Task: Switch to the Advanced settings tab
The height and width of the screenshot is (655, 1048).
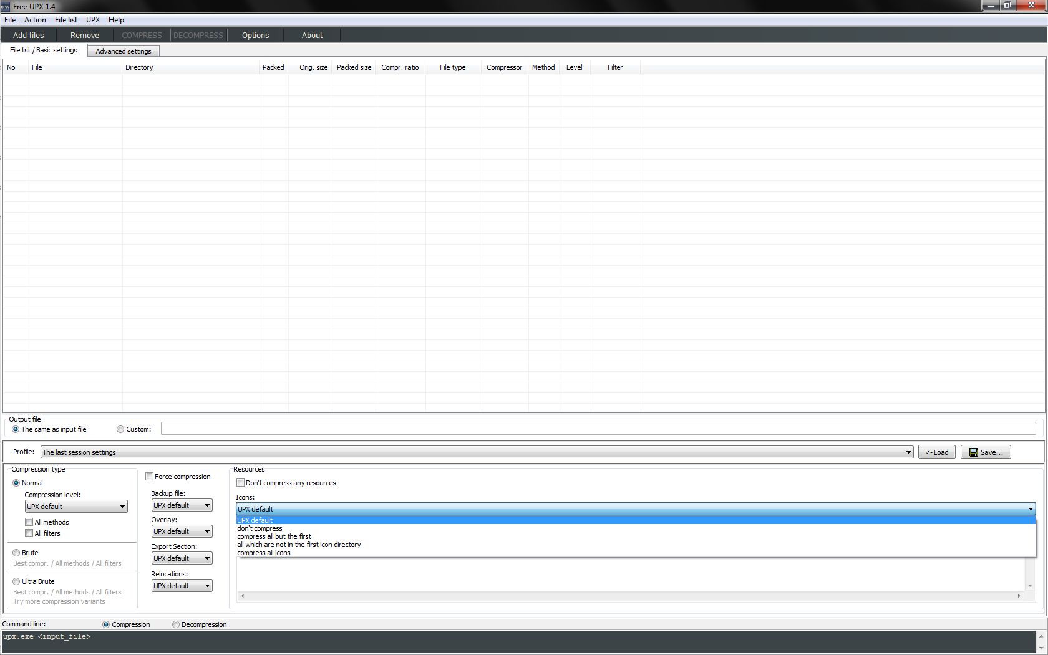Action: click(124, 51)
